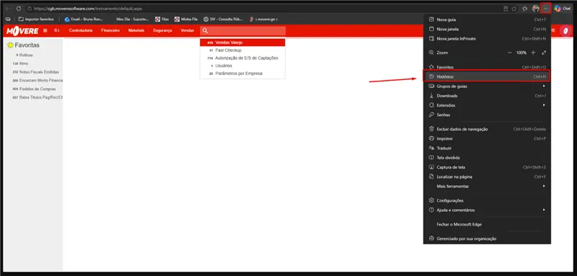Click the full screen zoom arrows icon
The width and height of the screenshot is (577, 276).
[544, 53]
